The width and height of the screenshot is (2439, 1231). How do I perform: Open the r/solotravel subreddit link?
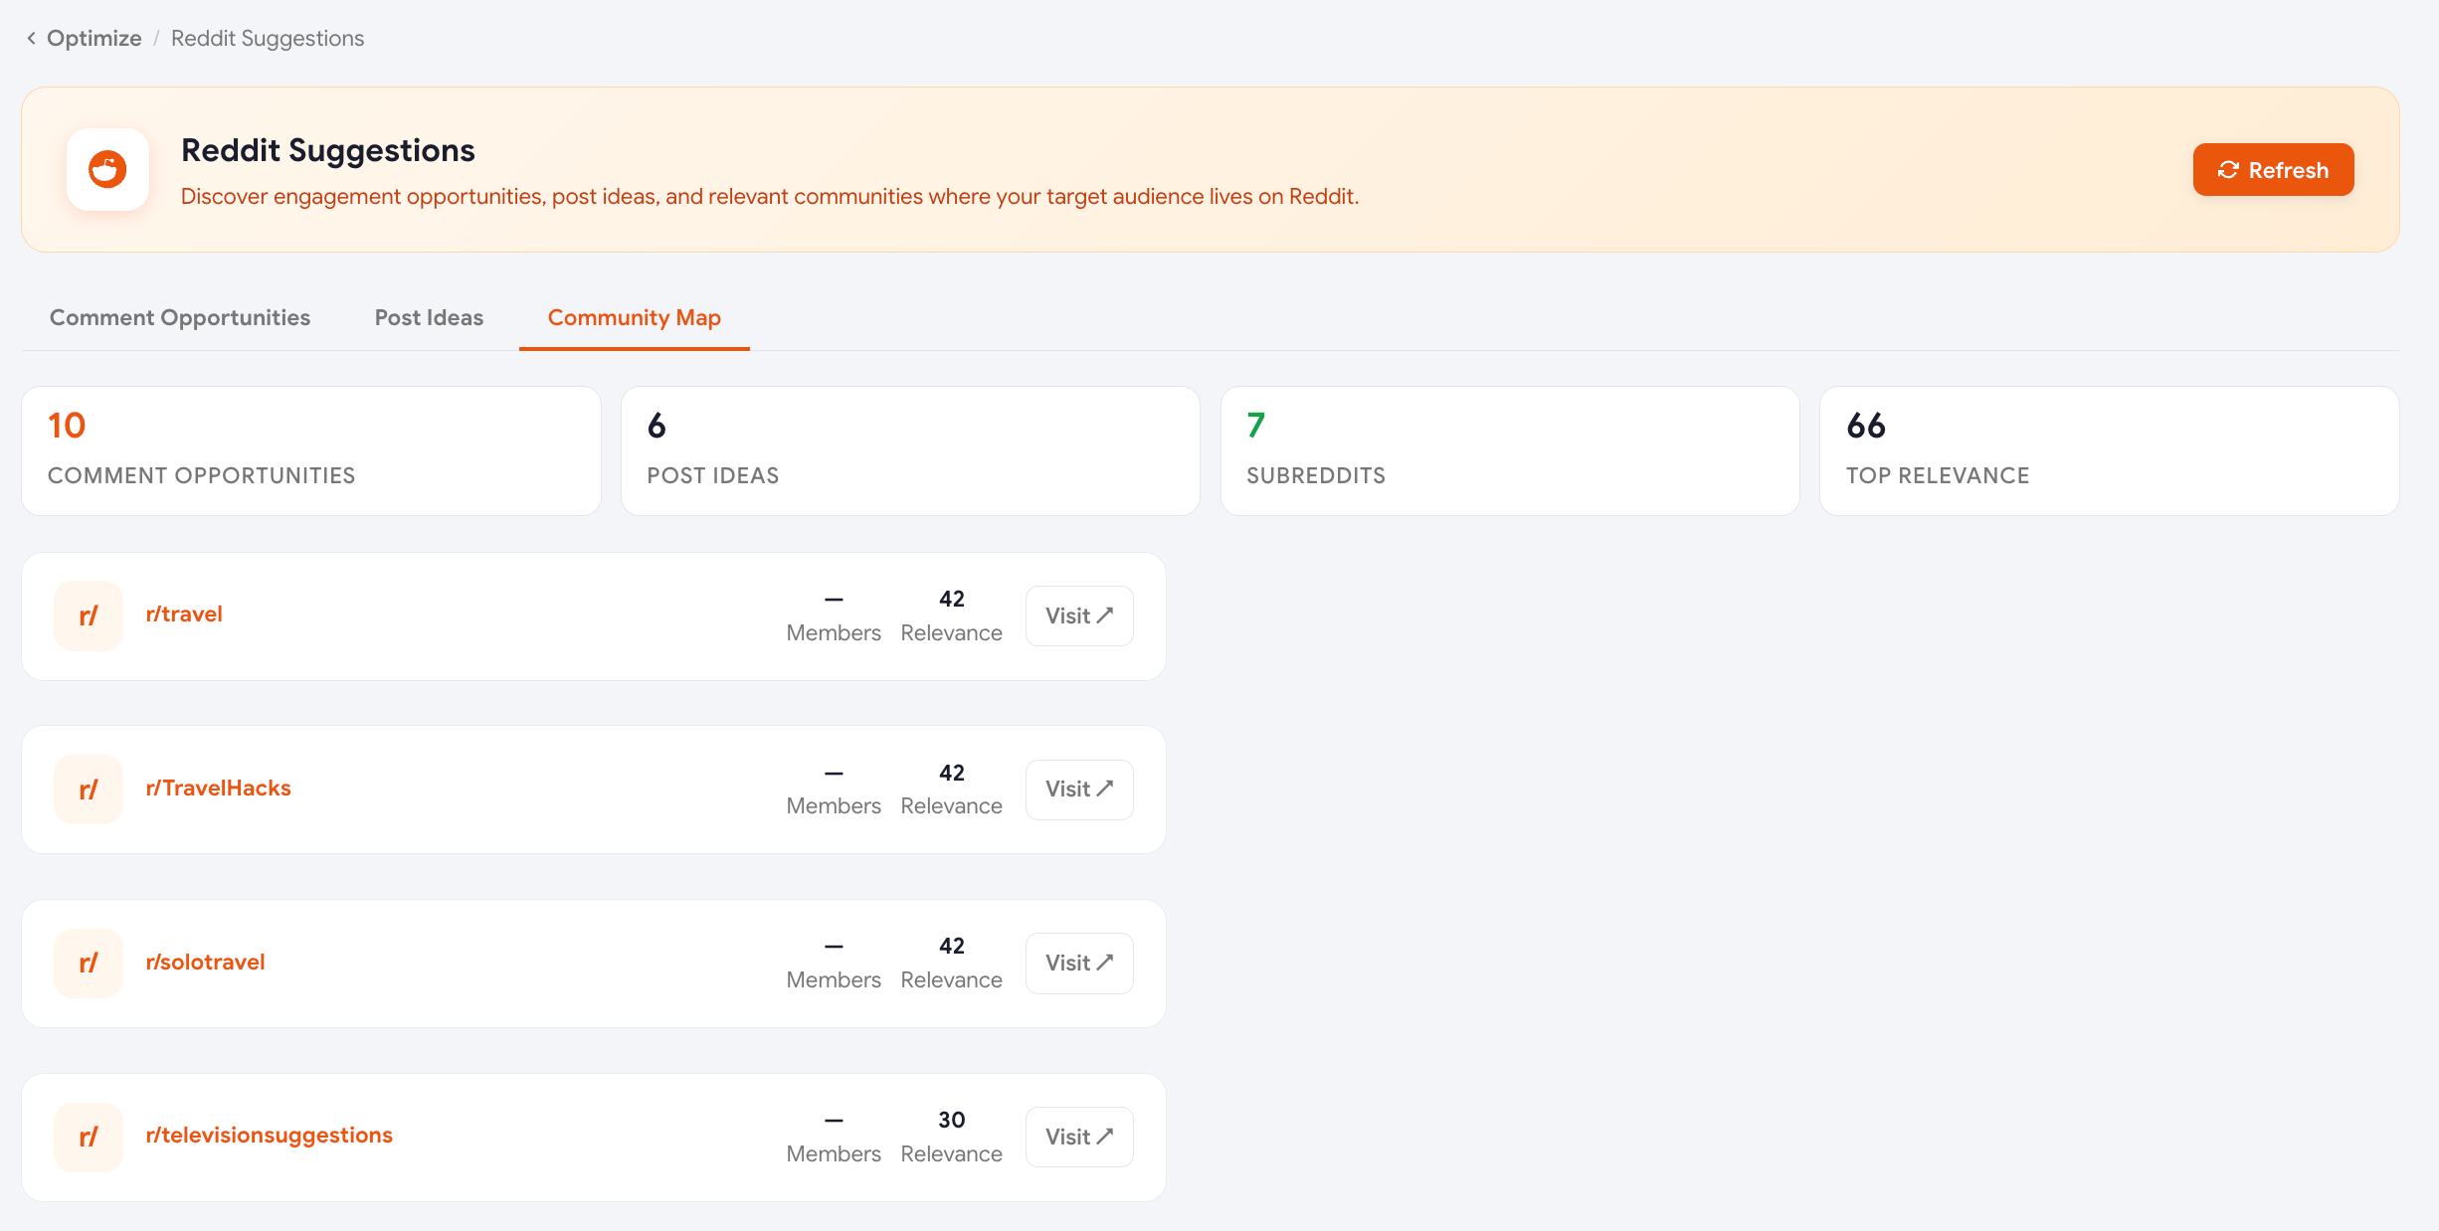coord(205,963)
